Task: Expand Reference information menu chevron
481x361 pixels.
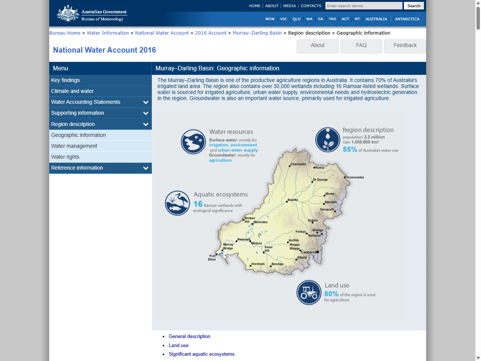Action: (x=146, y=168)
